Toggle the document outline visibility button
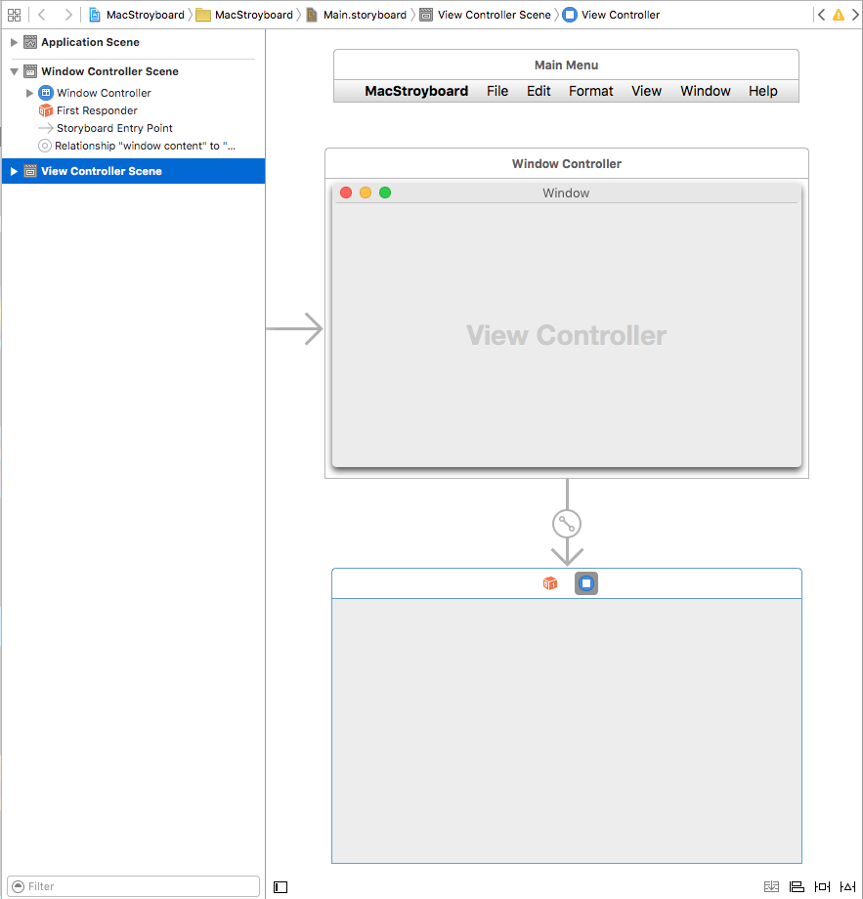 click(280, 886)
